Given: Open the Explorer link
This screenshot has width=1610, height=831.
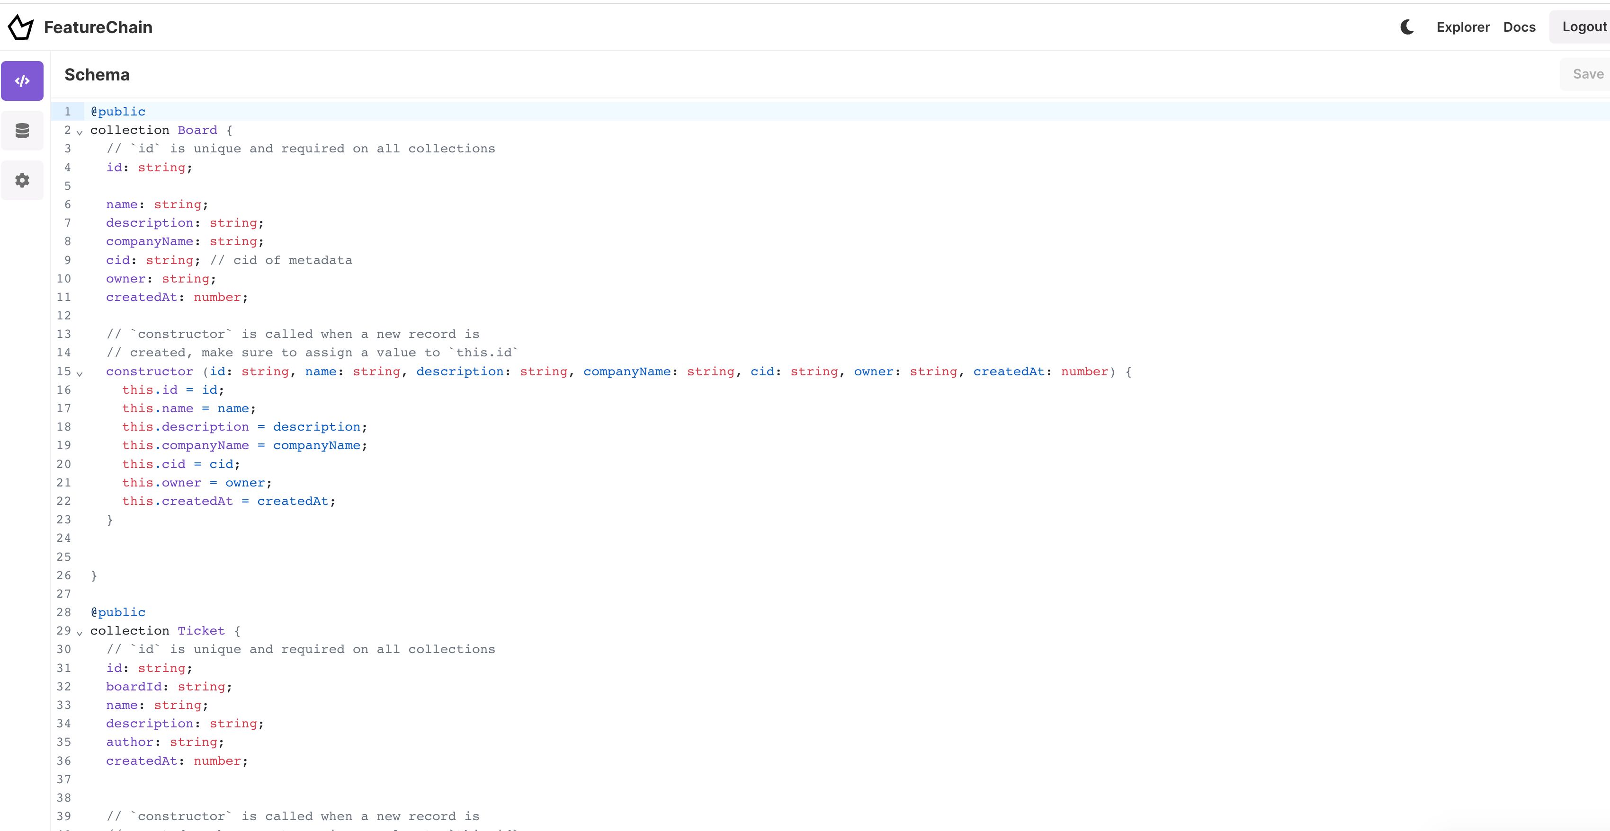Looking at the screenshot, I should [x=1463, y=27].
